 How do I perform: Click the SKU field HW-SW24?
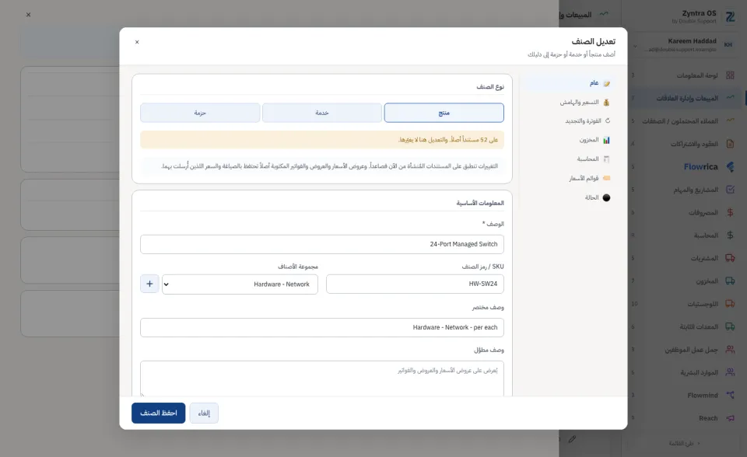(x=415, y=284)
